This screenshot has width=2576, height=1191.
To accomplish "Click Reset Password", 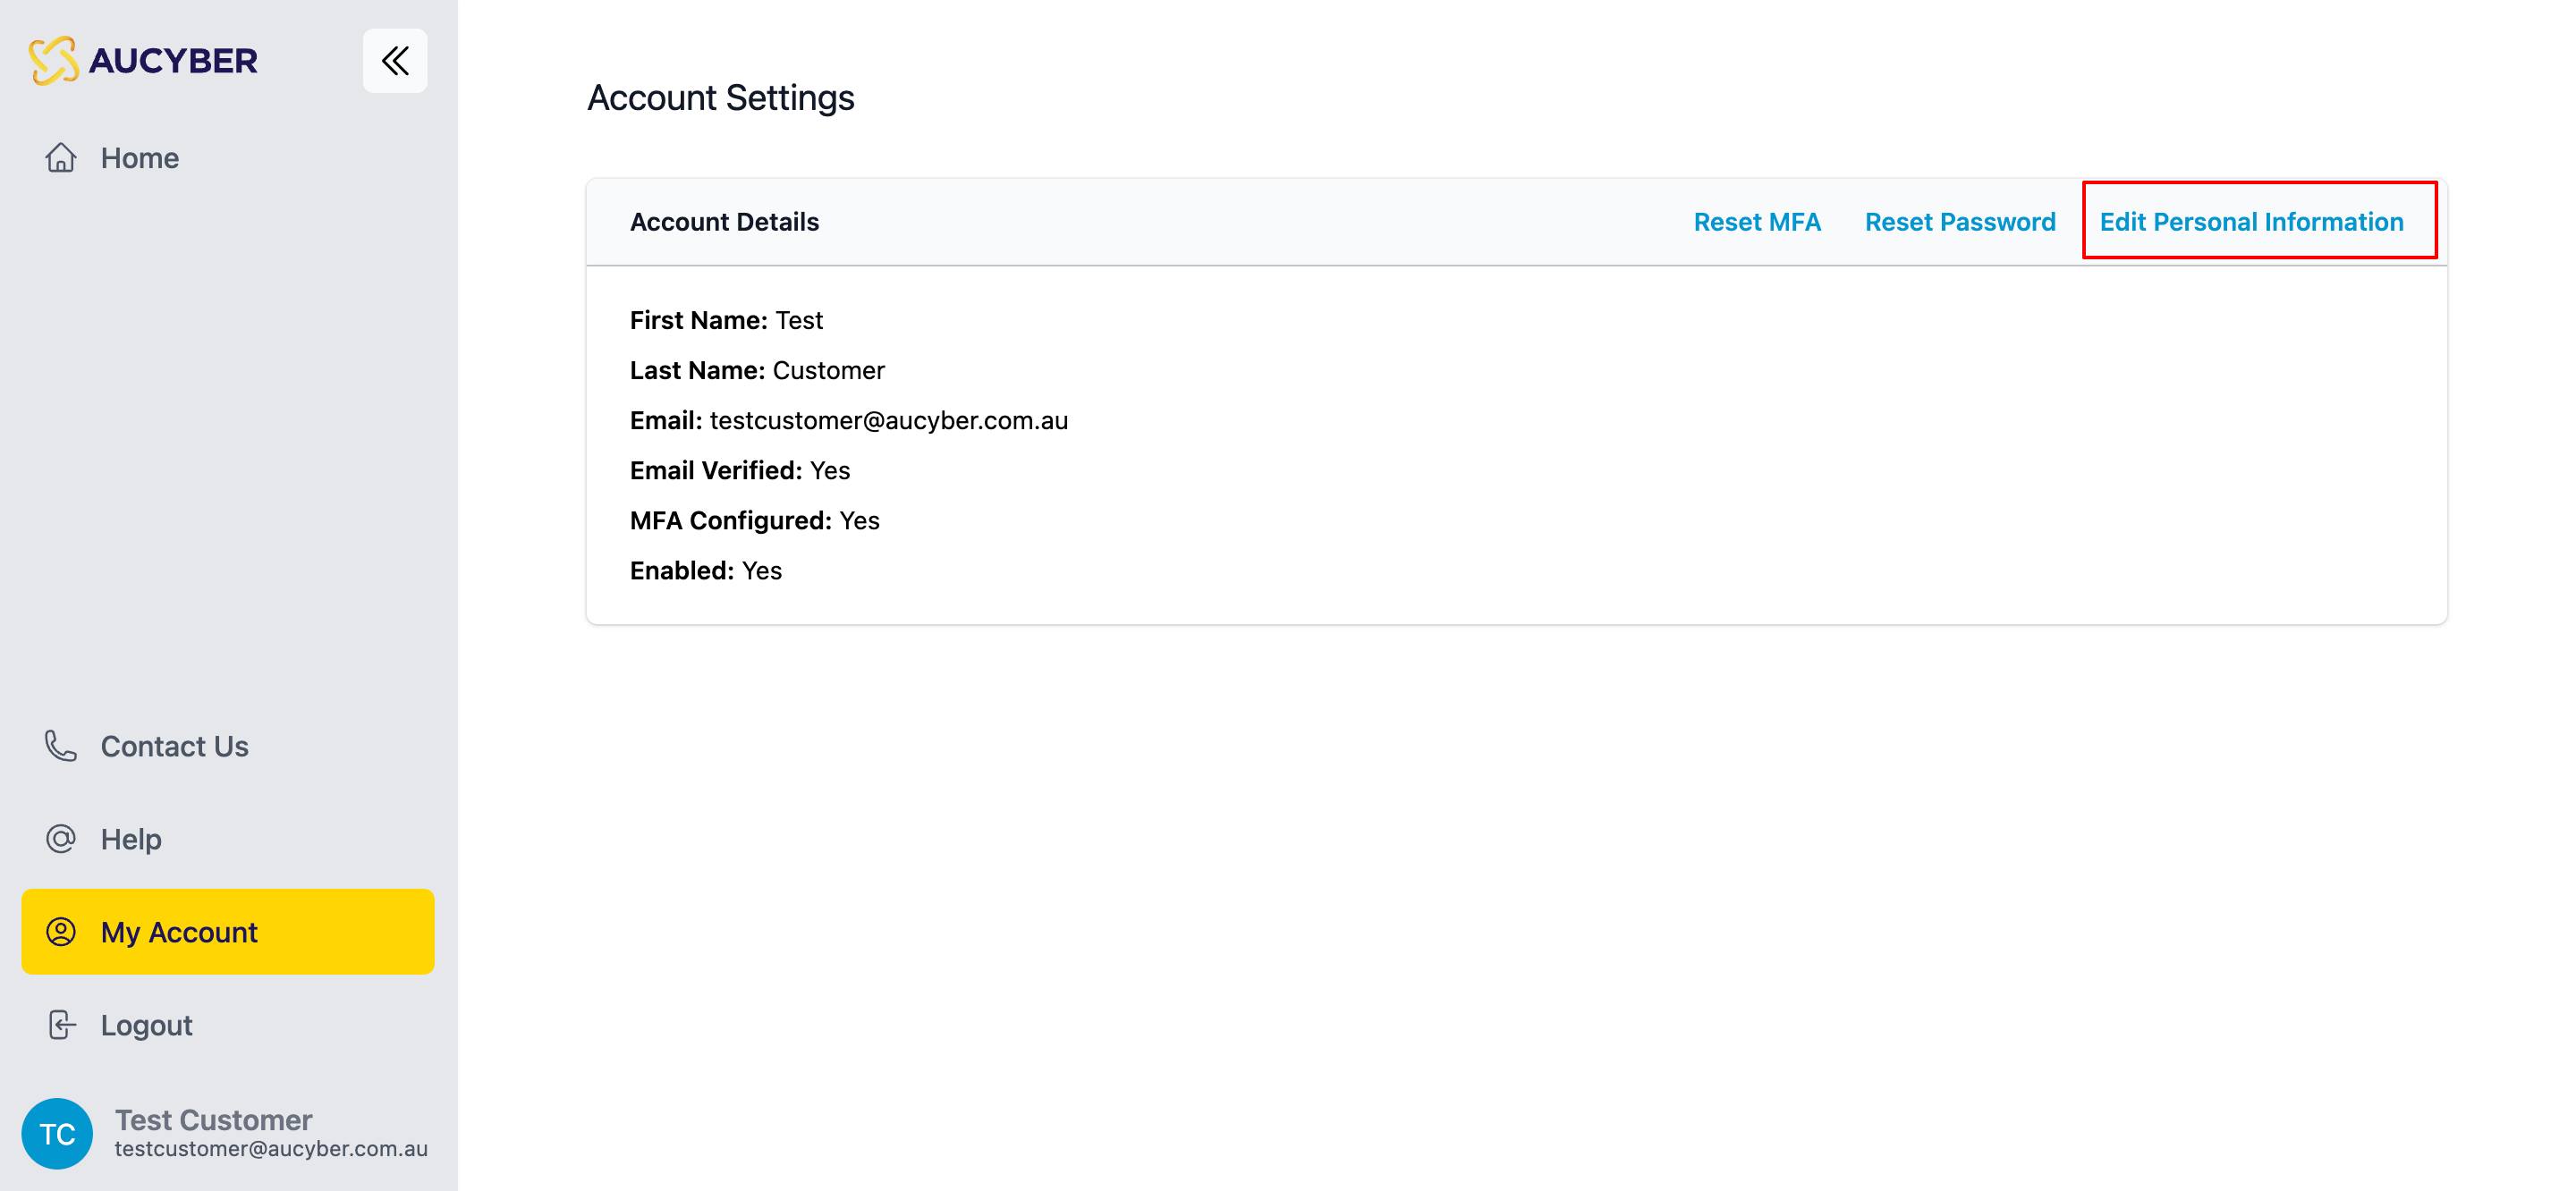I will coord(1960,222).
